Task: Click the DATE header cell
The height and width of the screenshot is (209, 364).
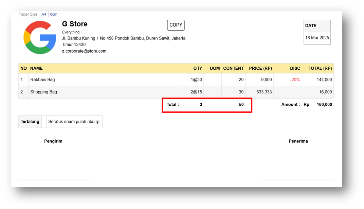Action: [x=317, y=26]
